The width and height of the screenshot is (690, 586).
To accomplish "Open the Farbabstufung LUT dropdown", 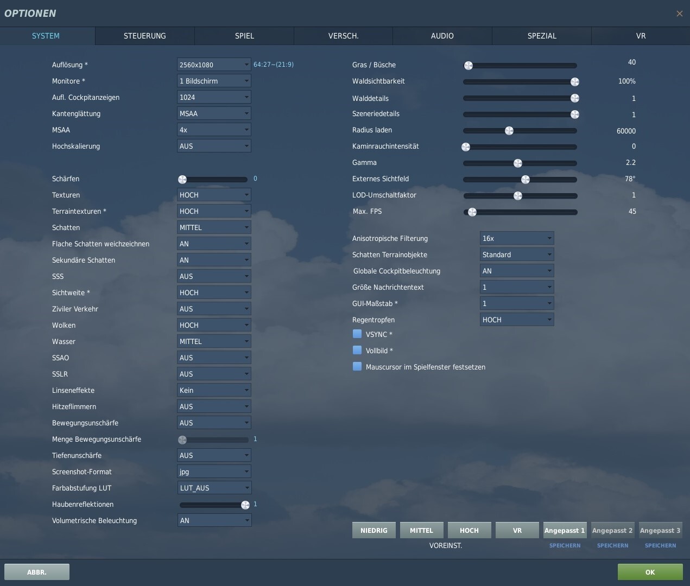I will click(x=214, y=488).
